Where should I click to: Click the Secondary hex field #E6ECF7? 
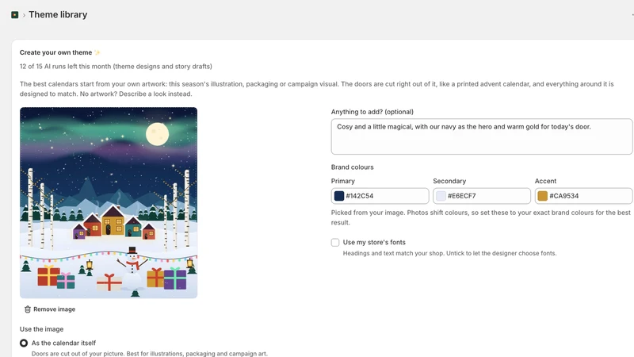[482, 196]
